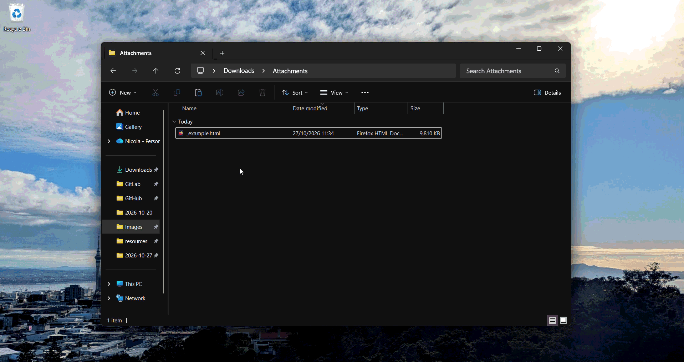Expand the This PC tree node
684x362 pixels.
(x=109, y=284)
